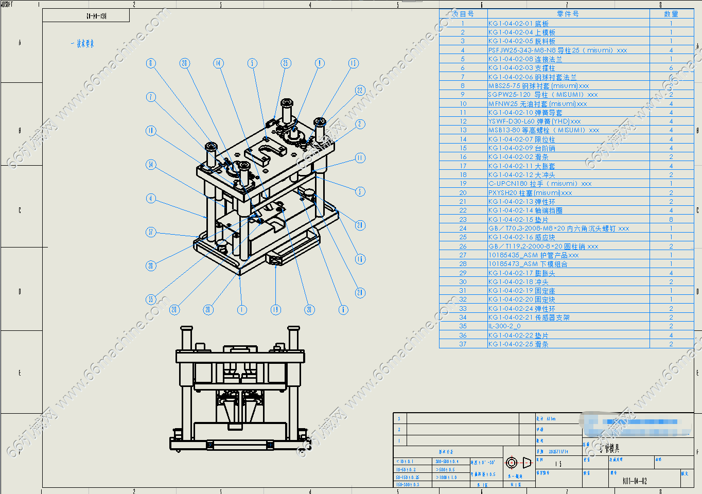
Task: Click balloon 22 on the right side
Action: tap(360, 91)
